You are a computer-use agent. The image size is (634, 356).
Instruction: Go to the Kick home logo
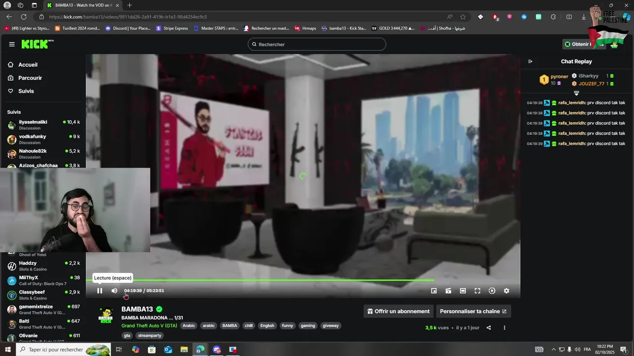37,44
